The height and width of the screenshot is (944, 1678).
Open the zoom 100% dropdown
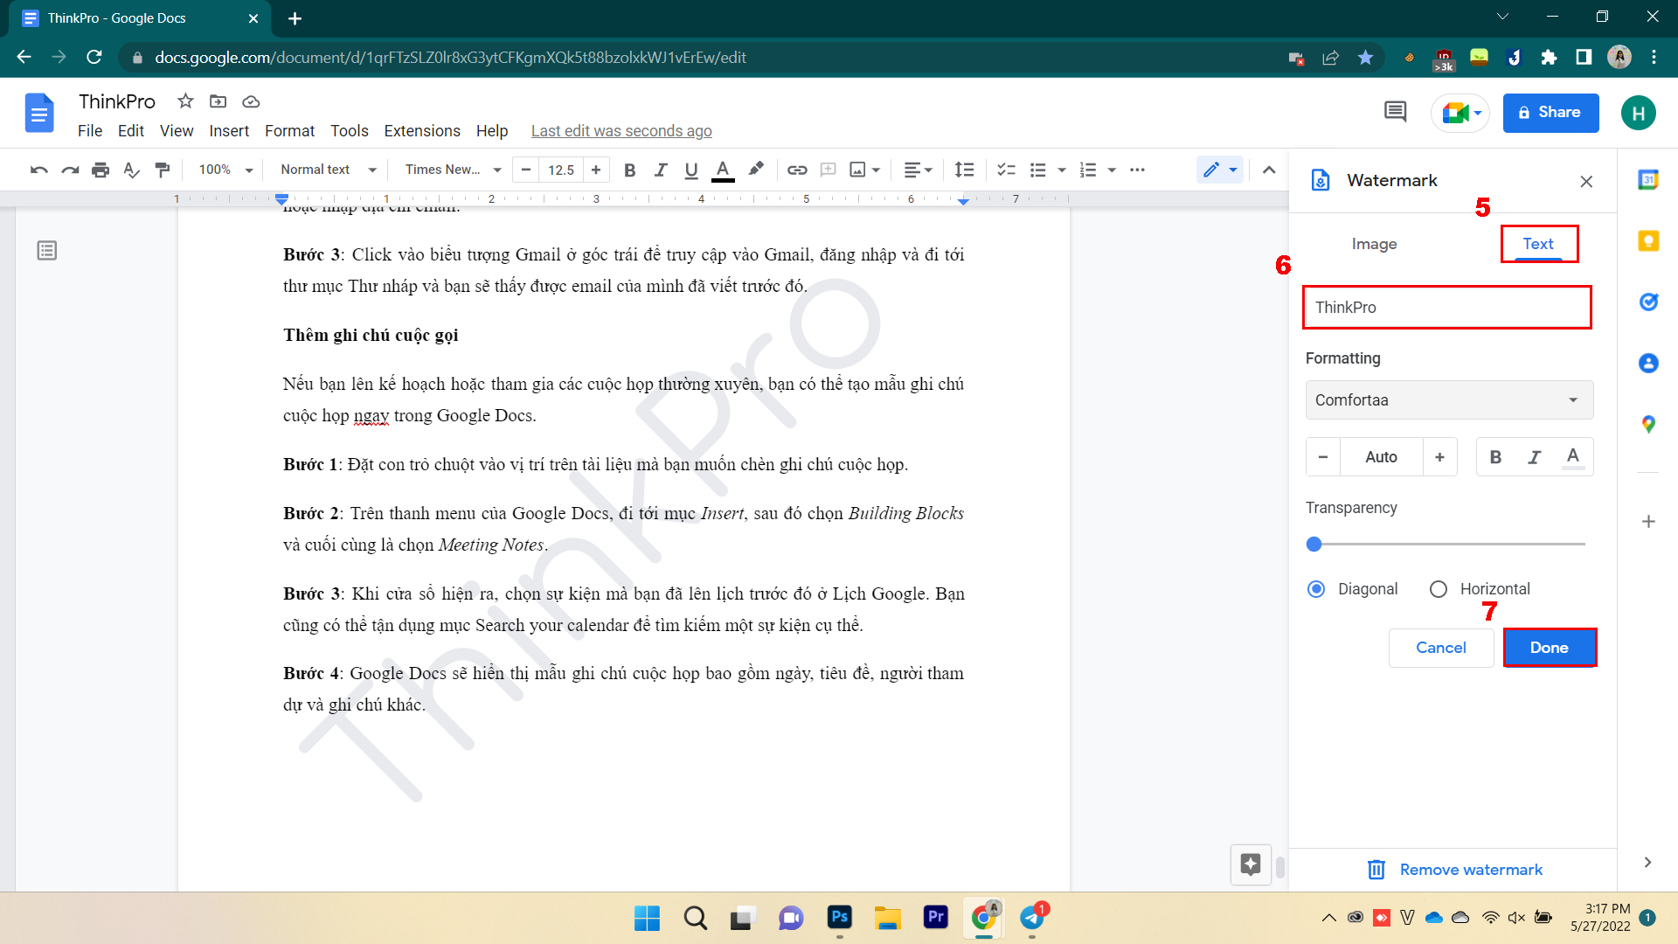click(x=225, y=170)
